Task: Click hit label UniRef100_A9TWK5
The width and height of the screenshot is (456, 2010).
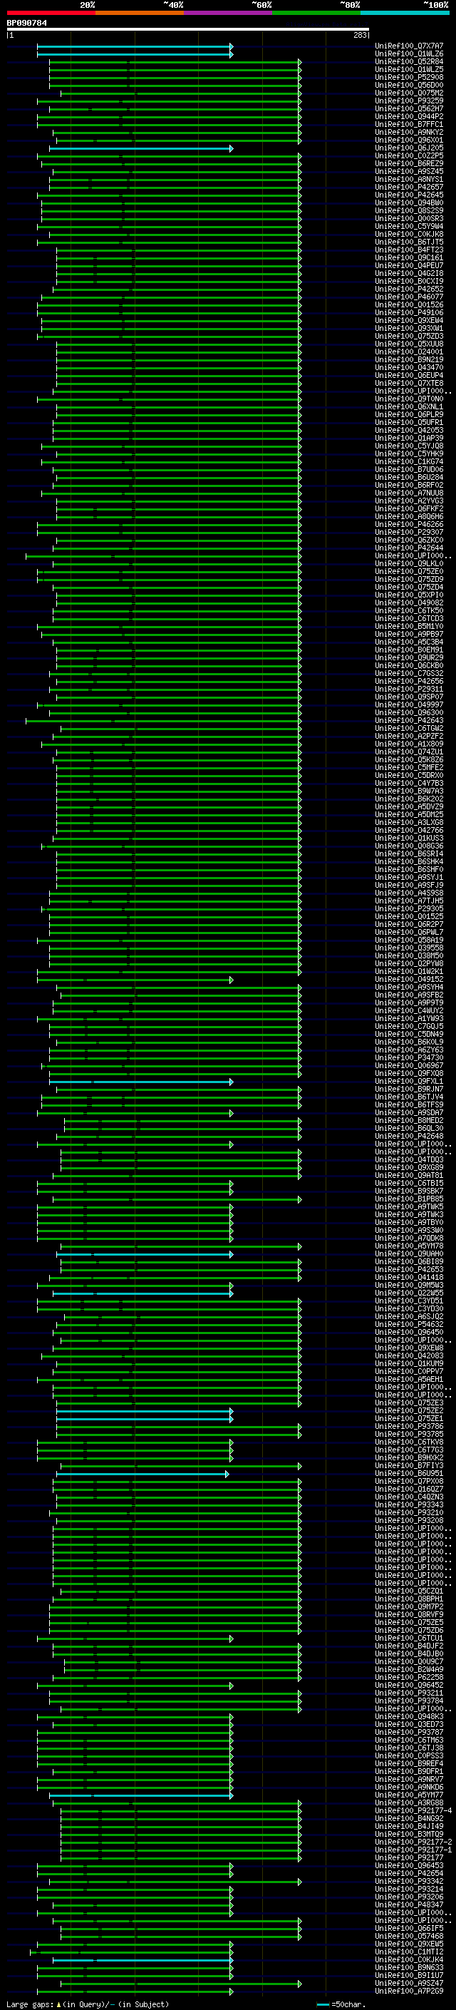Action: coord(409,1207)
